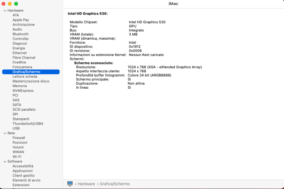The height and width of the screenshot is (189, 284).
Task: Click the revision ID value 0x0006
Action: (x=135, y=51)
